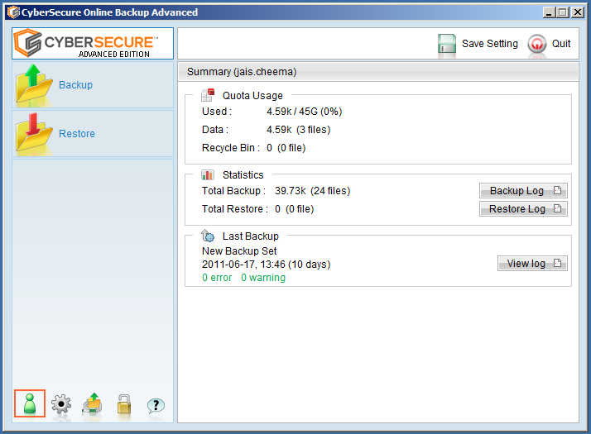
Task: Click View log for last backup
Action: tap(532, 263)
